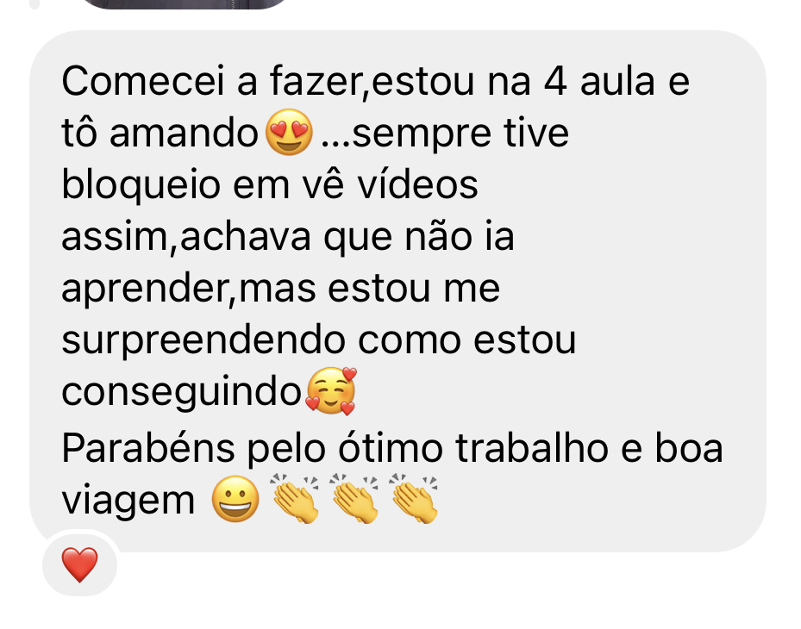This screenshot has width=801, height=629.
Task: Click the third clapping hands emoji
Action: pyautogui.click(x=414, y=498)
